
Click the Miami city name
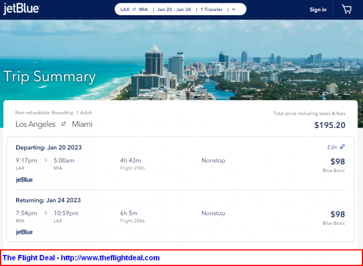[x=82, y=124]
